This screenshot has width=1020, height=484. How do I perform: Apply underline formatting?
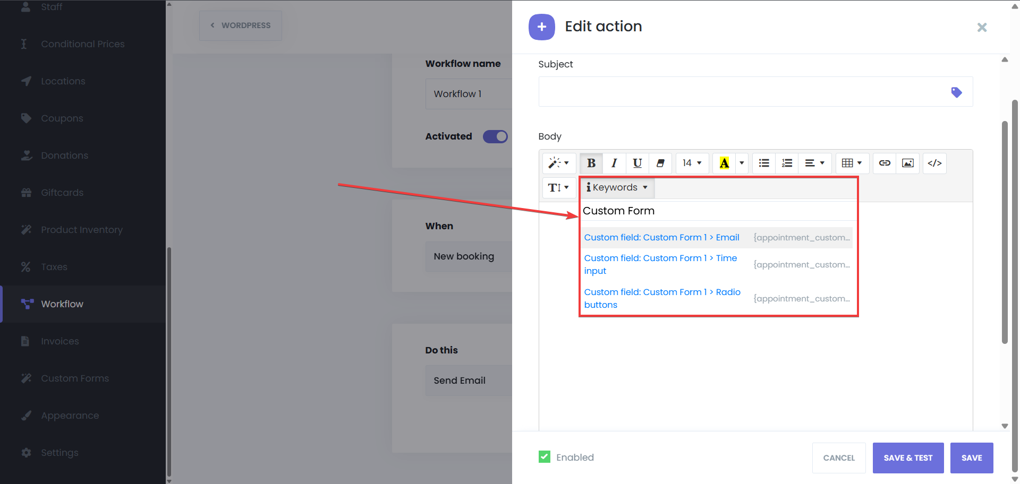tap(637, 163)
